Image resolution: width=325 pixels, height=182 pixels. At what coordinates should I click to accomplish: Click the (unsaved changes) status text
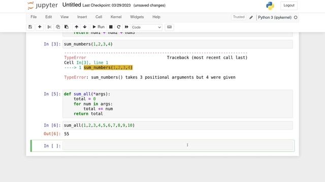(149, 6)
